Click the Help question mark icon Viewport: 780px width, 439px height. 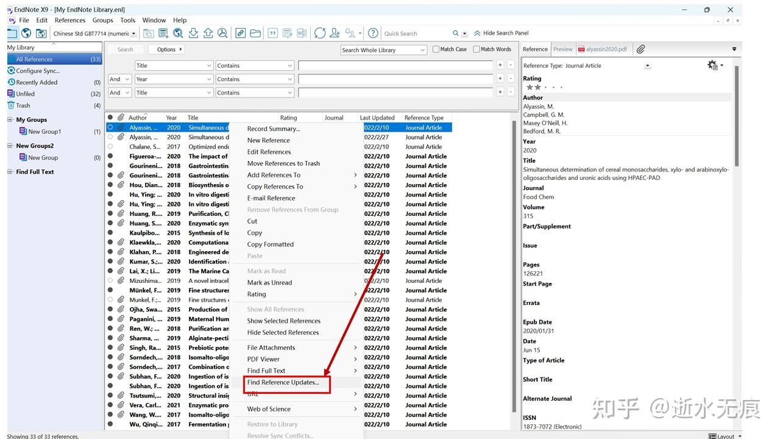coord(374,34)
